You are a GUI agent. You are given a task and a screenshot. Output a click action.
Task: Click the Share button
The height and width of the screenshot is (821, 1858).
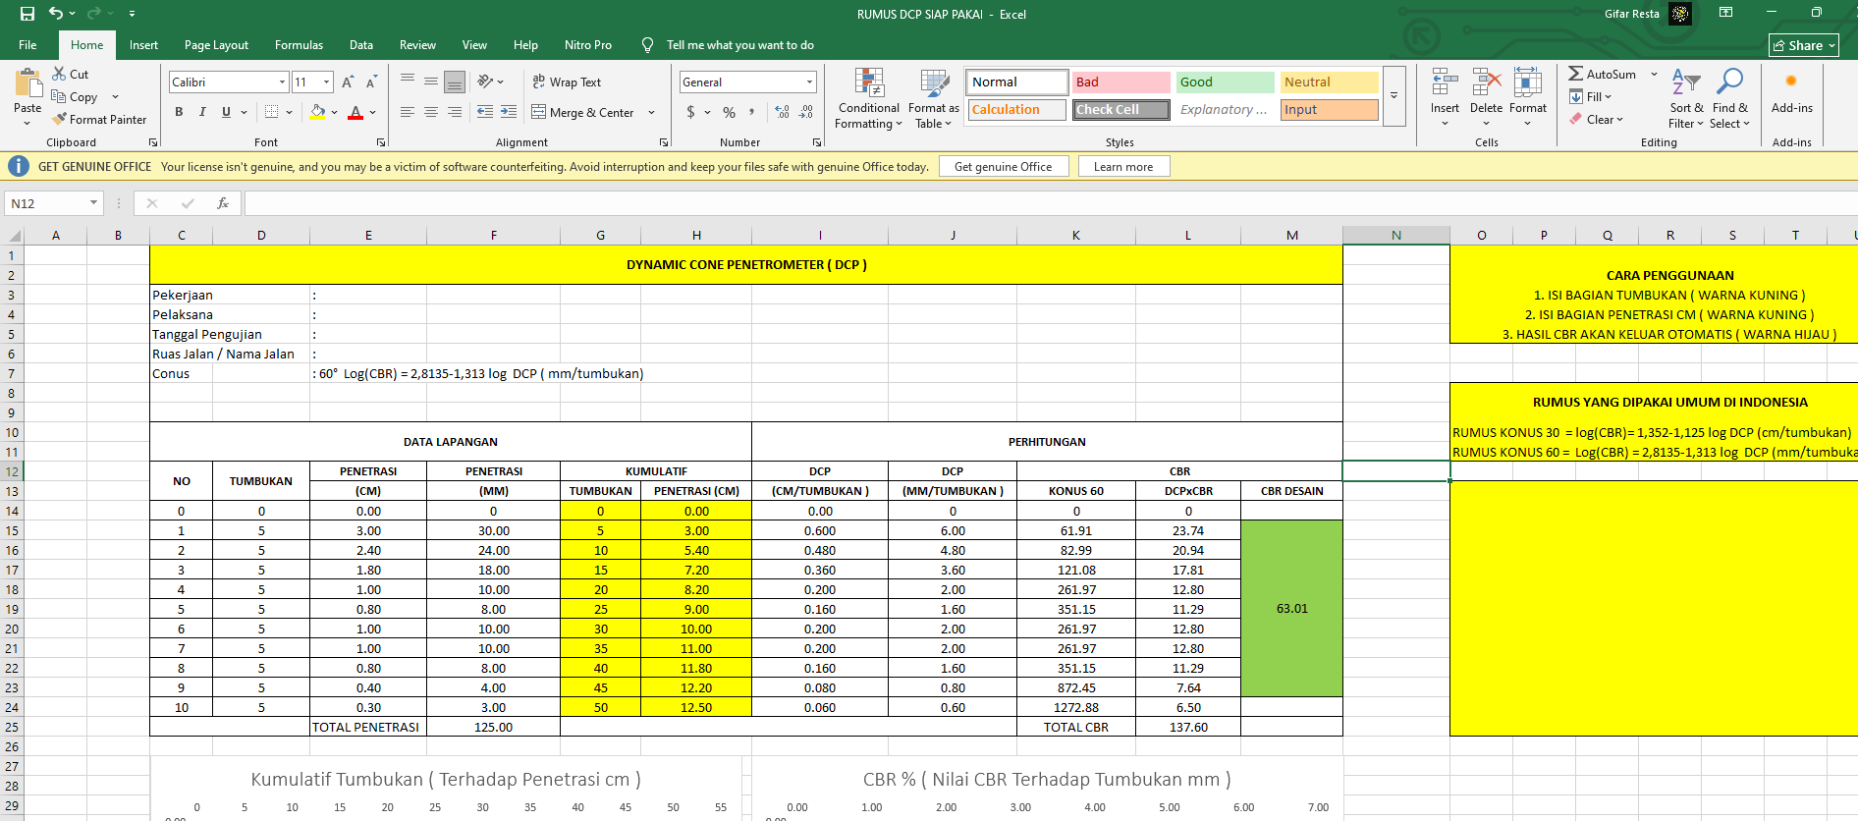pos(1803,45)
